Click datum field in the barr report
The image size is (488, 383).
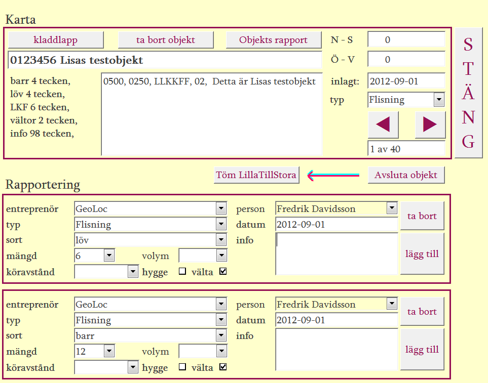(337, 320)
